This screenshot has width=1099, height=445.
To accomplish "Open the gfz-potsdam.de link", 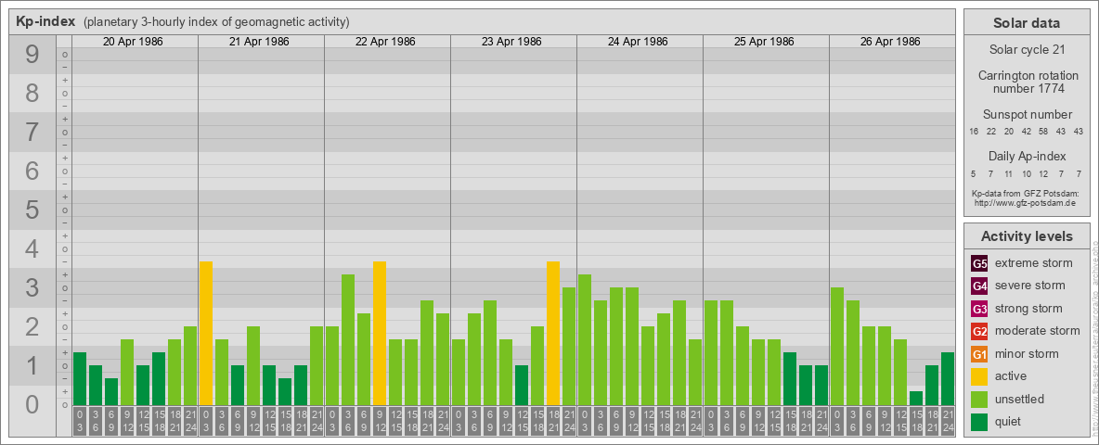I will coord(1027,203).
